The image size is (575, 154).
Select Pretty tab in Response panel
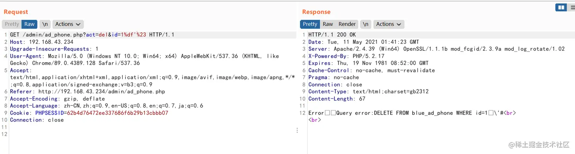coord(310,24)
